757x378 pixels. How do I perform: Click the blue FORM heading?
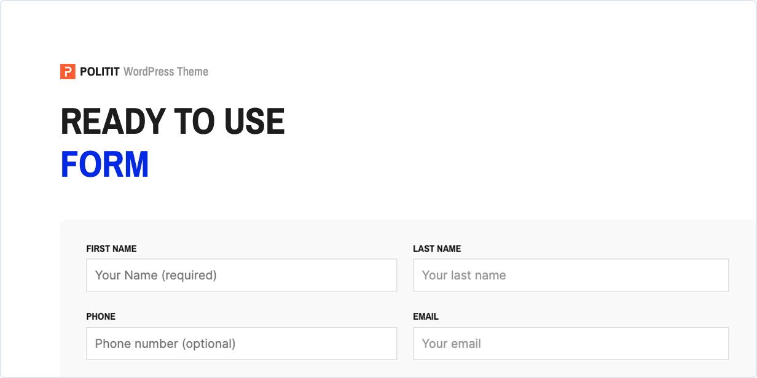pyautogui.click(x=105, y=164)
